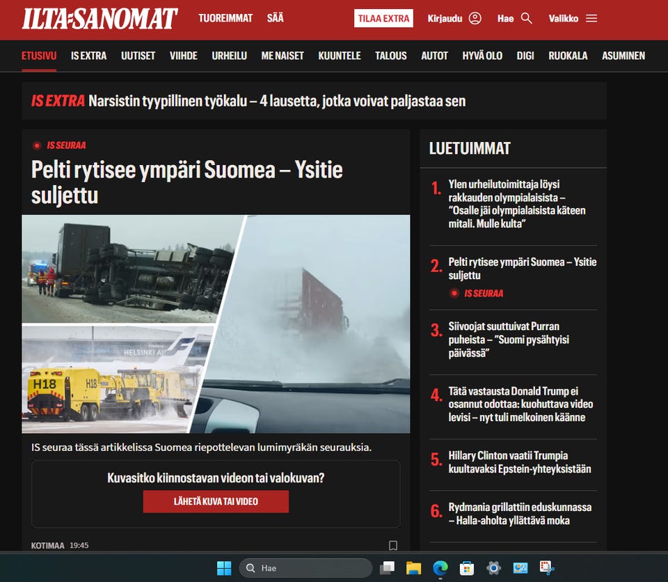Open Task View in the taskbar
This screenshot has width=668, height=582.
[x=388, y=568]
